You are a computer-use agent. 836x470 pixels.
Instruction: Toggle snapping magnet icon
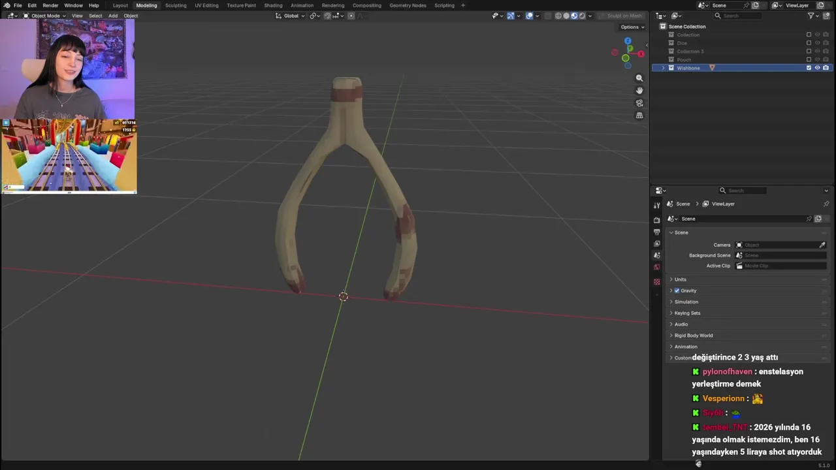[x=327, y=16]
